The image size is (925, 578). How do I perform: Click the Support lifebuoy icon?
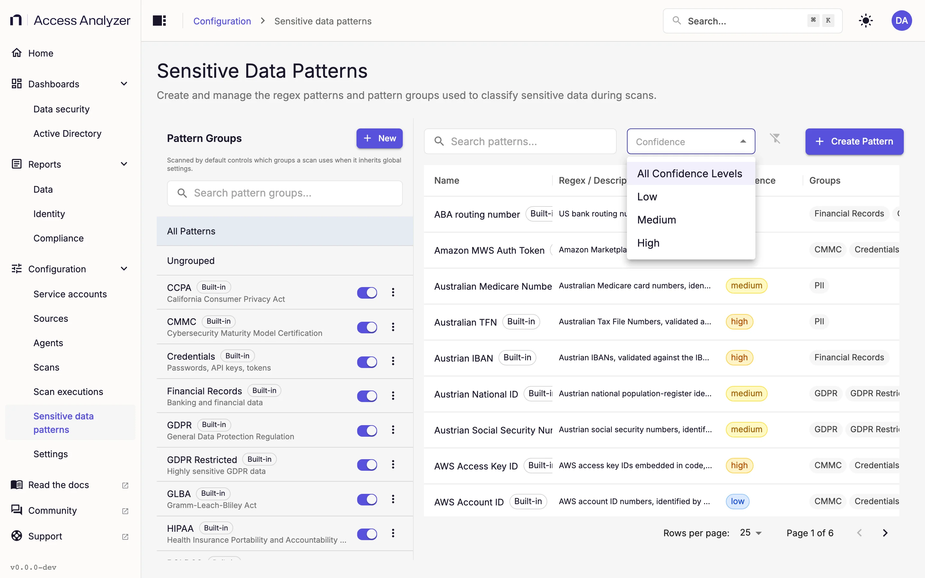[16, 536]
